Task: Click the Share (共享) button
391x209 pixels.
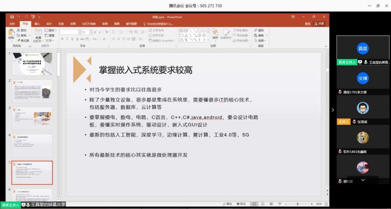Action: 319,24
